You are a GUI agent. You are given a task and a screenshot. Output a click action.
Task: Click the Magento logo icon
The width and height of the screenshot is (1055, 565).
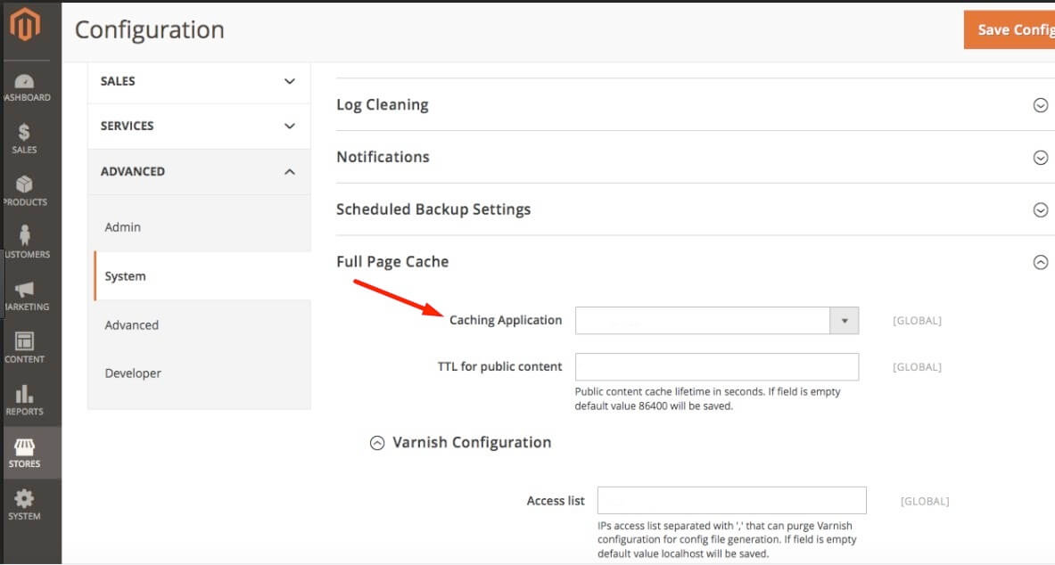coord(25,25)
